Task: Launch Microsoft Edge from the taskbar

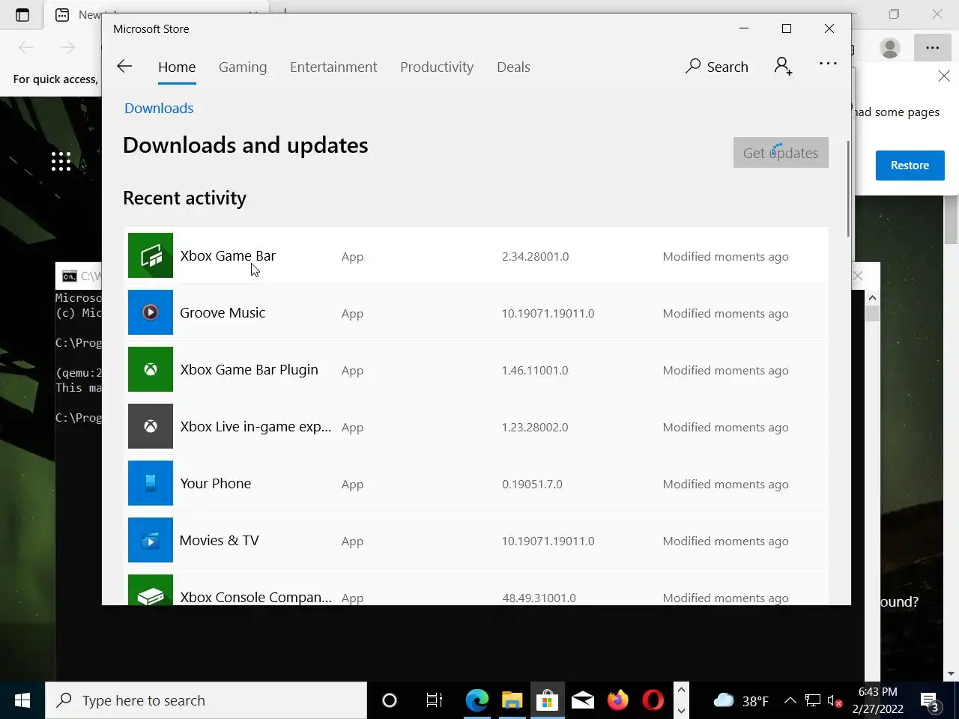Action: point(477,700)
